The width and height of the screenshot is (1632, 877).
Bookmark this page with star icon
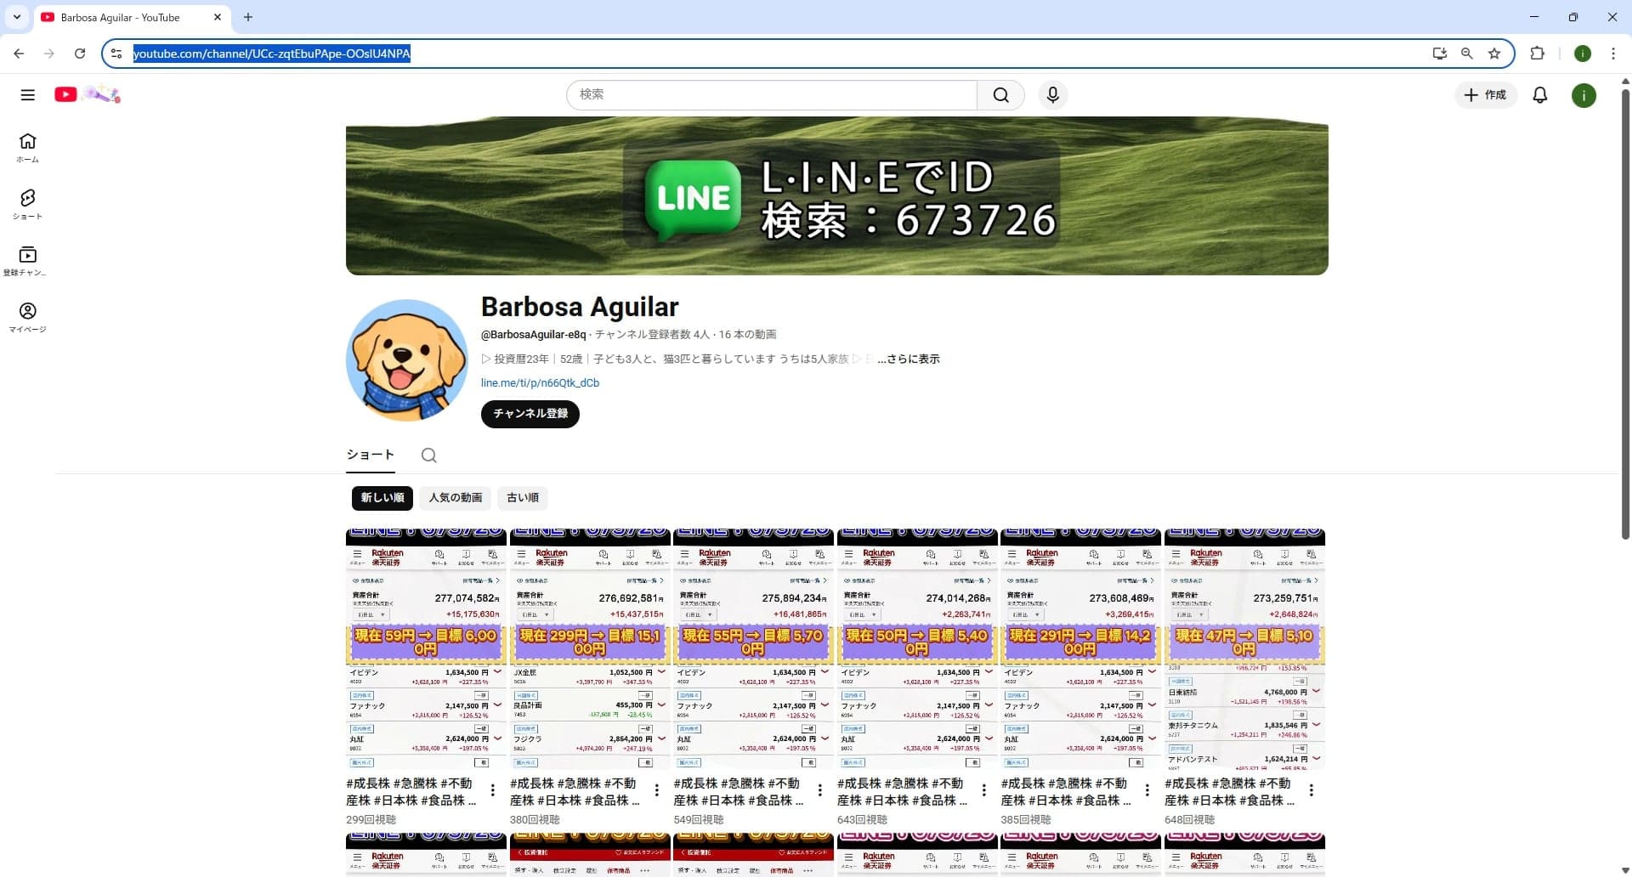[x=1494, y=54]
